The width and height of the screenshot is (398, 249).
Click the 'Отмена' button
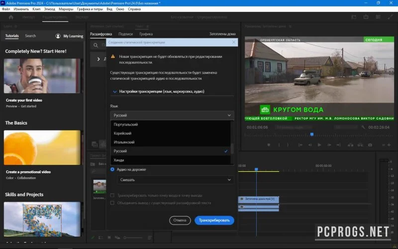pyautogui.click(x=180, y=220)
